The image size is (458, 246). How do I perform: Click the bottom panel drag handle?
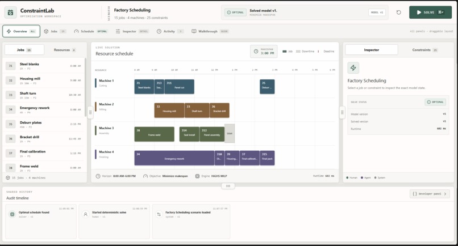[x=228, y=186]
